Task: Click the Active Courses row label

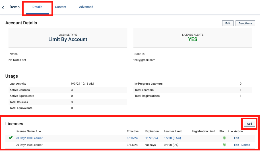Action: pos(20,90)
